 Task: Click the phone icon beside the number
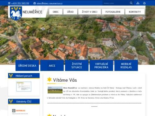tap(9, 3)
